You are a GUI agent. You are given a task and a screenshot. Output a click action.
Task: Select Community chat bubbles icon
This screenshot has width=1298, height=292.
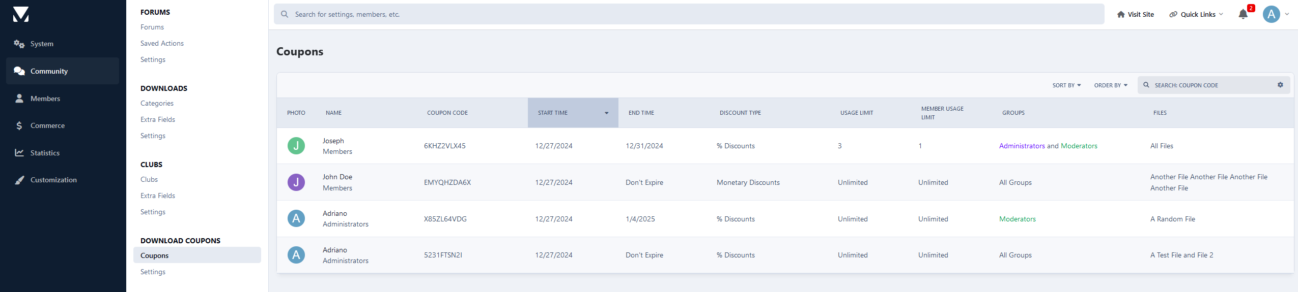pyautogui.click(x=19, y=71)
